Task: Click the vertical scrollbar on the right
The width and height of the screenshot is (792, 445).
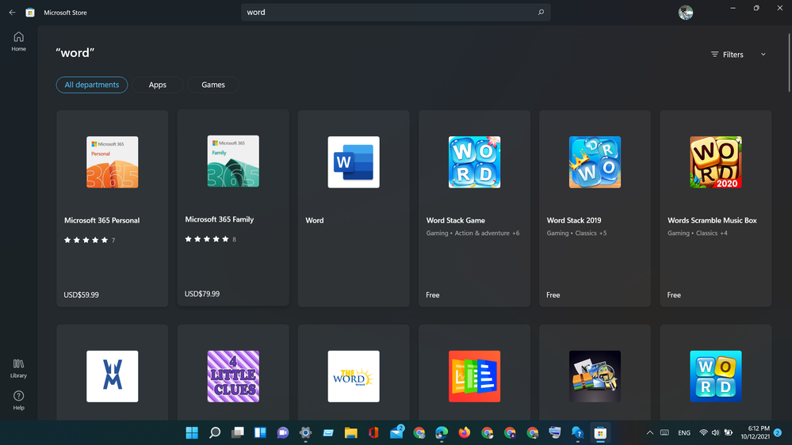Action: 789,63
